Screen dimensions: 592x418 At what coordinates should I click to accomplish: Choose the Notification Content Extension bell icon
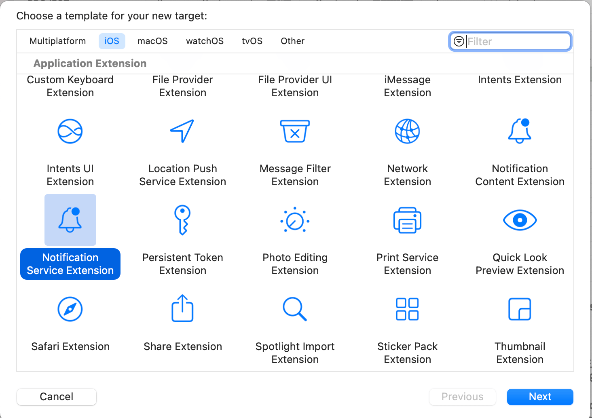pyautogui.click(x=520, y=131)
